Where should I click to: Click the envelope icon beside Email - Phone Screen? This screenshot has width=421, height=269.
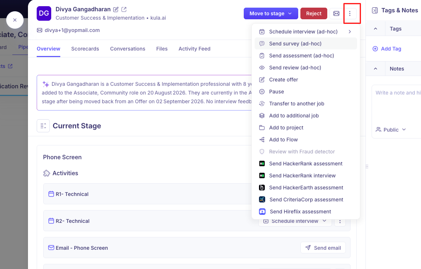51,248
